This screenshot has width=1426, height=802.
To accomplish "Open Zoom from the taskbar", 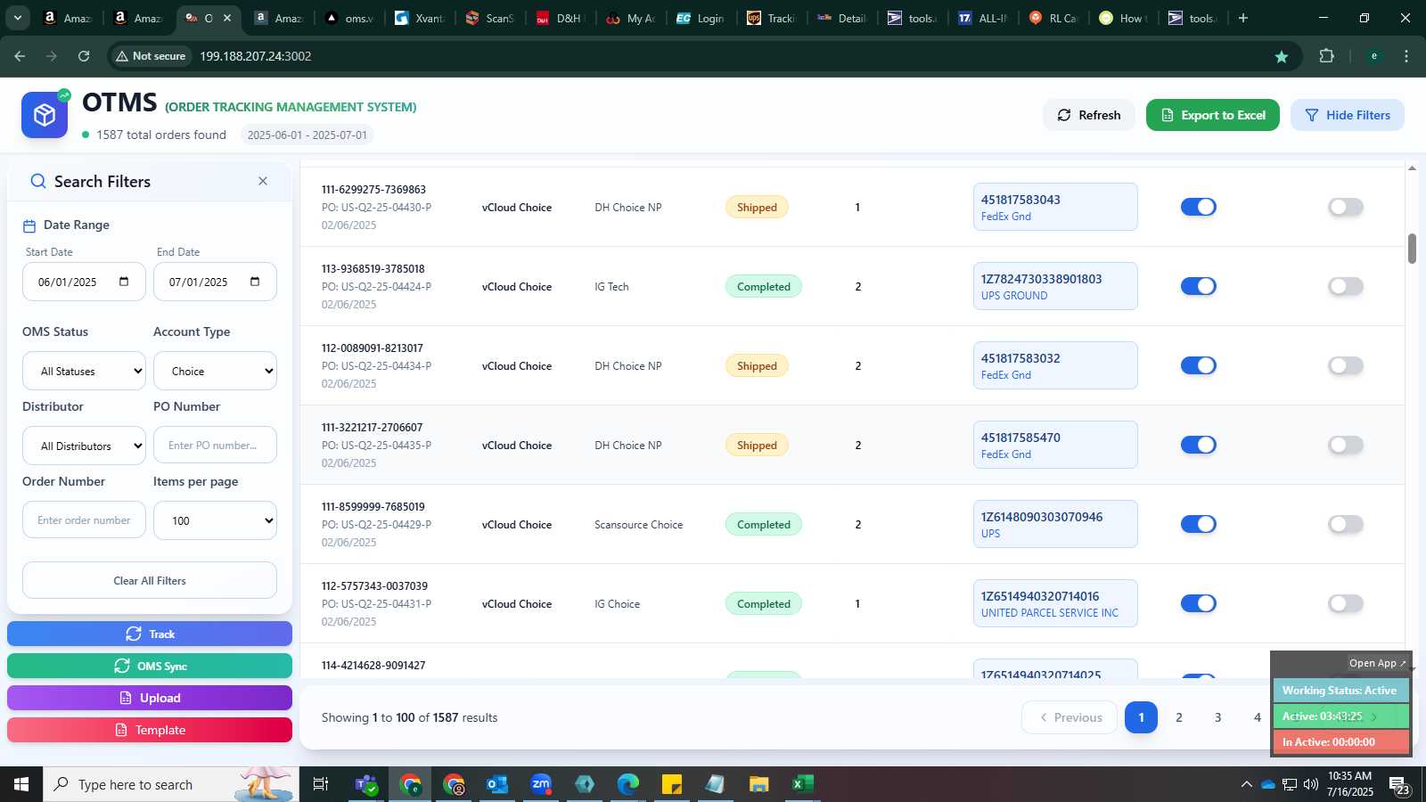I will coord(541,784).
